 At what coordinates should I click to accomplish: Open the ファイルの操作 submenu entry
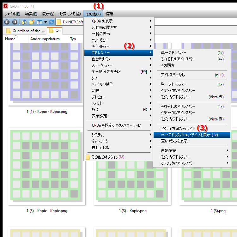118,84
